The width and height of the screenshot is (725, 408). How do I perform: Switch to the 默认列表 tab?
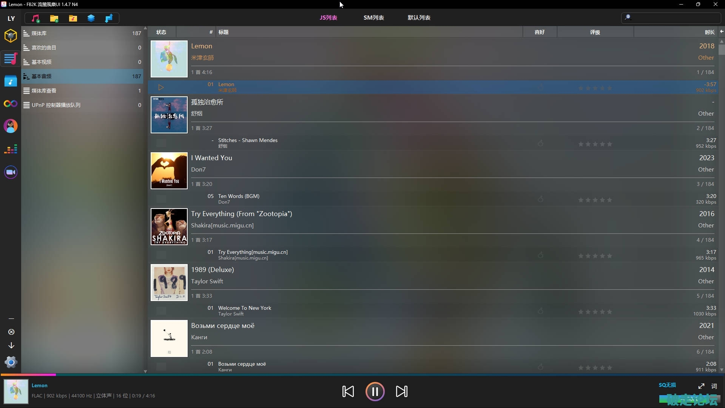tap(419, 18)
